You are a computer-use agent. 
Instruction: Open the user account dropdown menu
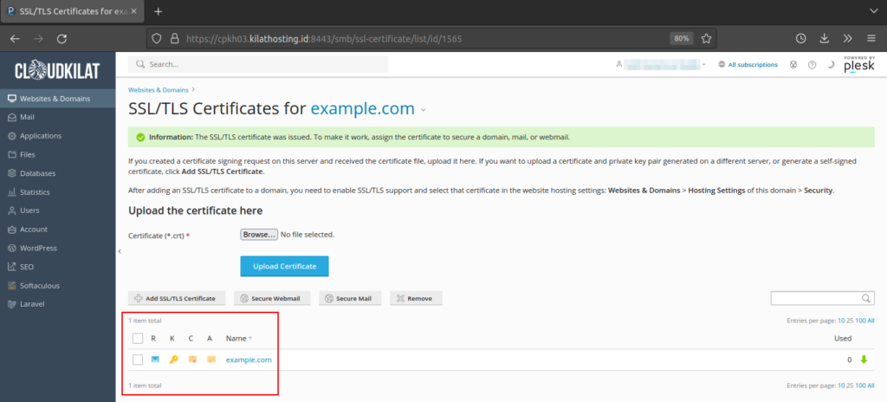(664, 65)
